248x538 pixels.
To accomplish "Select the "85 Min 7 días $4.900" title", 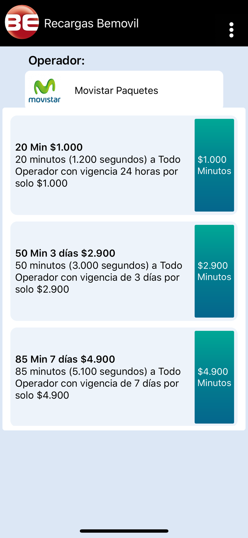I will pyautogui.click(x=65, y=359).
